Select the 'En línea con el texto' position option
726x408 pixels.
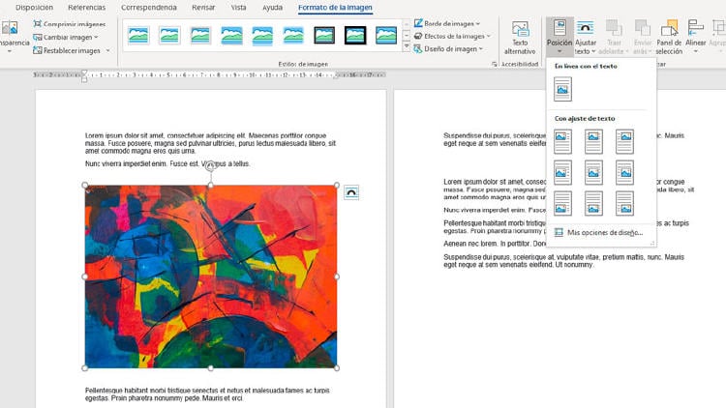click(x=563, y=90)
